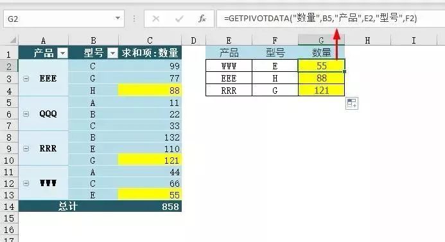Select the pivot cell with value 110
Image resolution: width=445 pixels, height=242 pixels.
pos(150,149)
